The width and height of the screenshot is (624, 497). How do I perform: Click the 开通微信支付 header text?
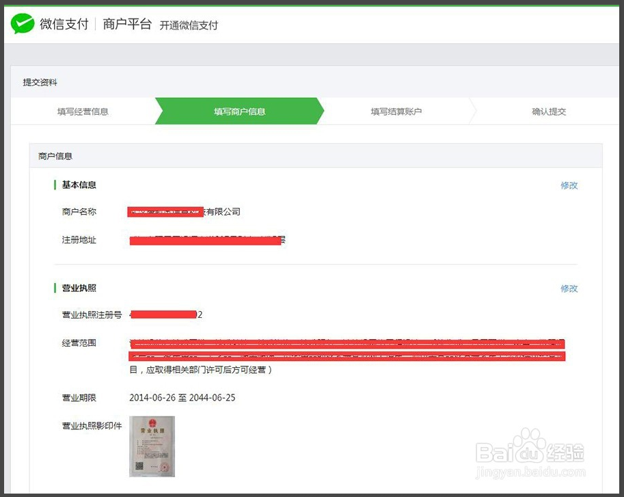(x=189, y=25)
